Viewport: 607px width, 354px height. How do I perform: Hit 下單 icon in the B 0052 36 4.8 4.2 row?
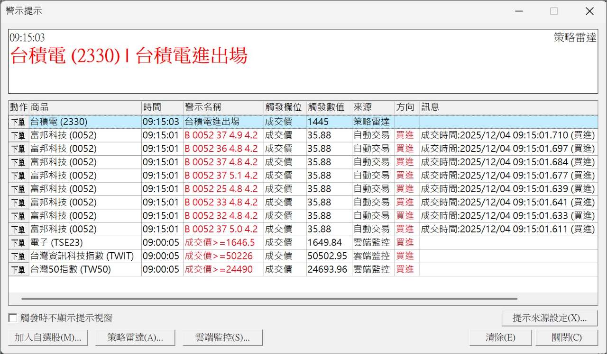tap(18, 149)
